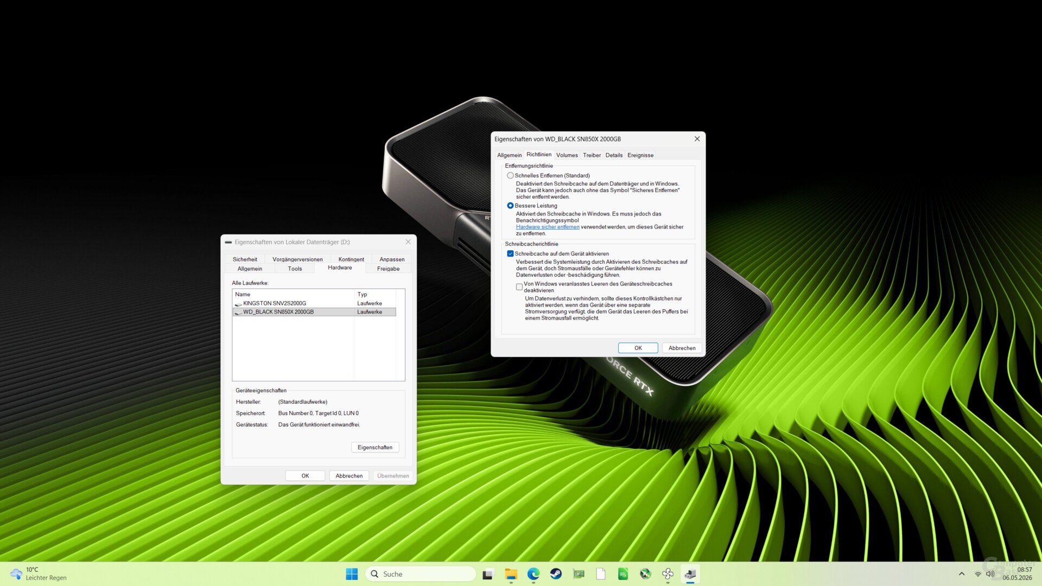Open the green spreadsheet app in taskbar

(x=623, y=574)
